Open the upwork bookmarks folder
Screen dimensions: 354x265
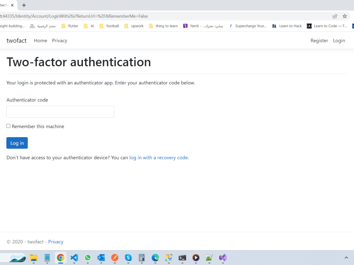pos(134,25)
